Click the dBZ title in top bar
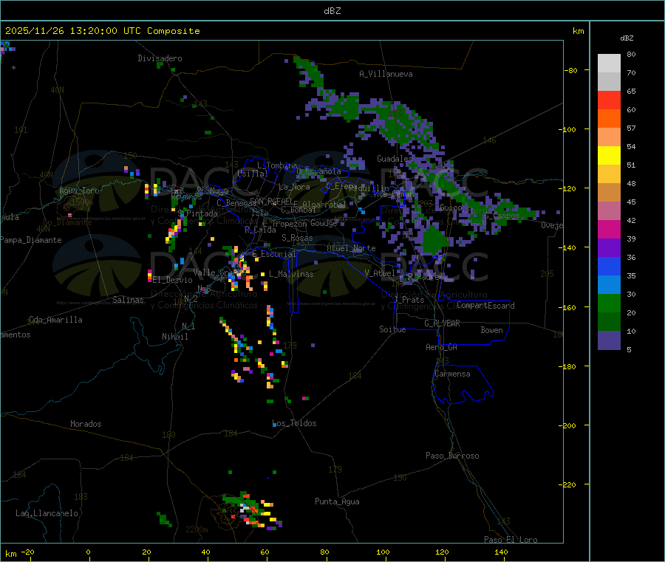Screen dimensions: 665x562 332,11
